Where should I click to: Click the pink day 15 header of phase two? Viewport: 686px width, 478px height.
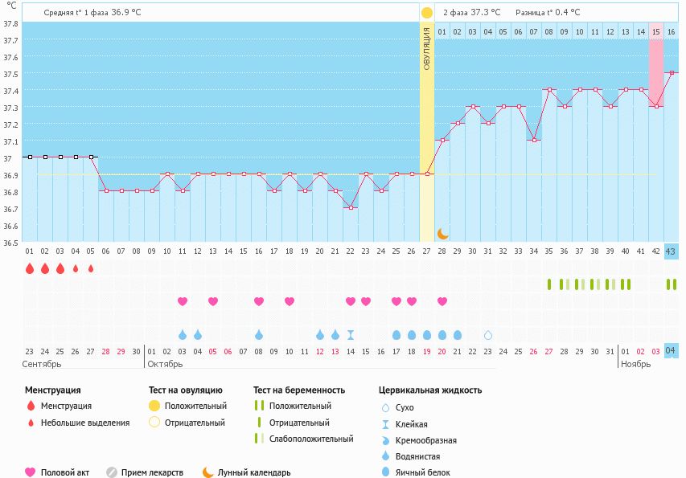[656, 31]
